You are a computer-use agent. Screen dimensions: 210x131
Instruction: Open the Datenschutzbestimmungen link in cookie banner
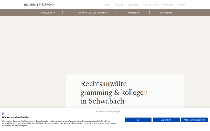108,112
